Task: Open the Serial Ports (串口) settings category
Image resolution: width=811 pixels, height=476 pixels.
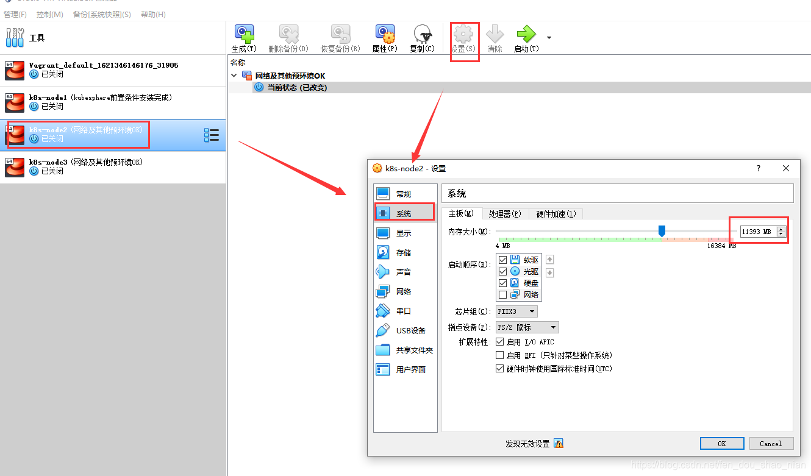Action: tap(405, 311)
